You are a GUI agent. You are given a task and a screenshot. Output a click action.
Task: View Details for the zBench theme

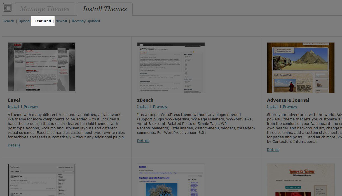[x=143, y=141]
